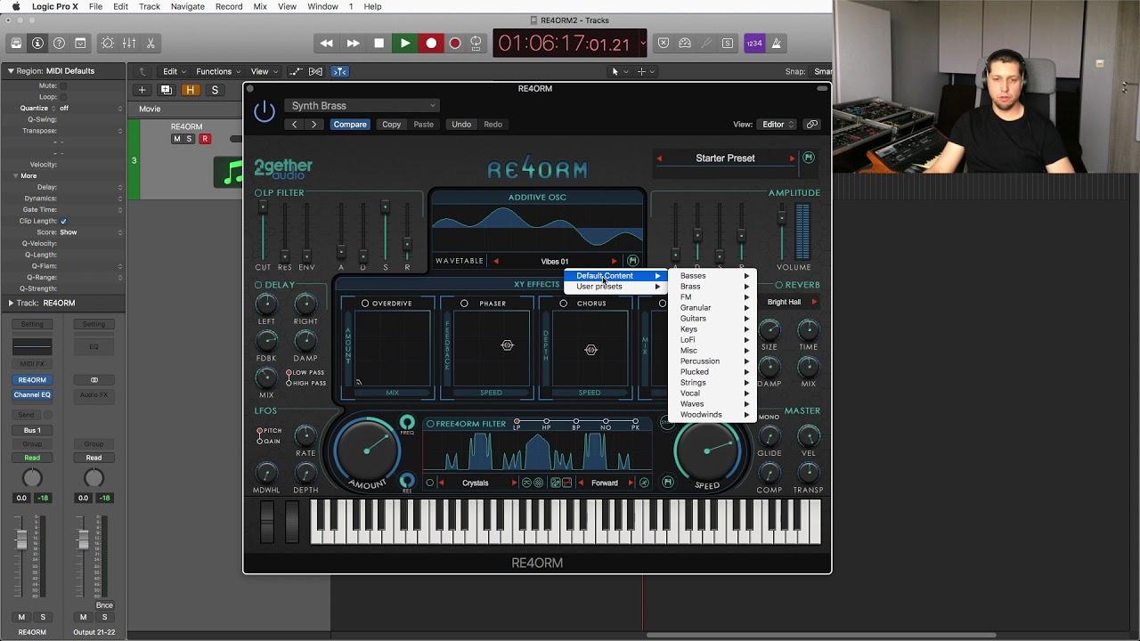Record-enable the RE4ORM track R button
This screenshot has width=1140, height=641.
pos(205,139)
